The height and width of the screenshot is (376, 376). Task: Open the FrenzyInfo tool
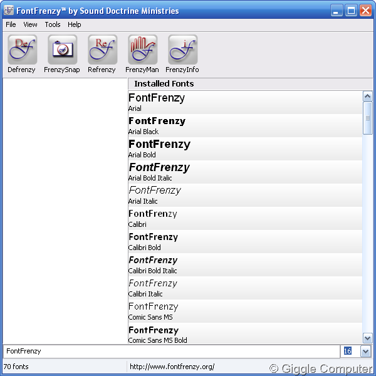[x=182, y=54]
